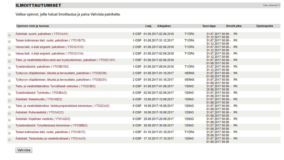284x160 pixels.
Task: Check the box for YTO2C/101 course
Action: (9, 61)
